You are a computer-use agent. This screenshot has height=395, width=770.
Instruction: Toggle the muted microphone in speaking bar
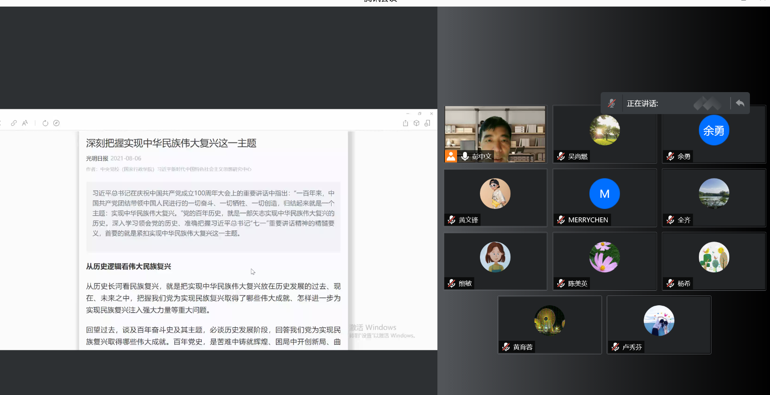[x=612, y=103]
